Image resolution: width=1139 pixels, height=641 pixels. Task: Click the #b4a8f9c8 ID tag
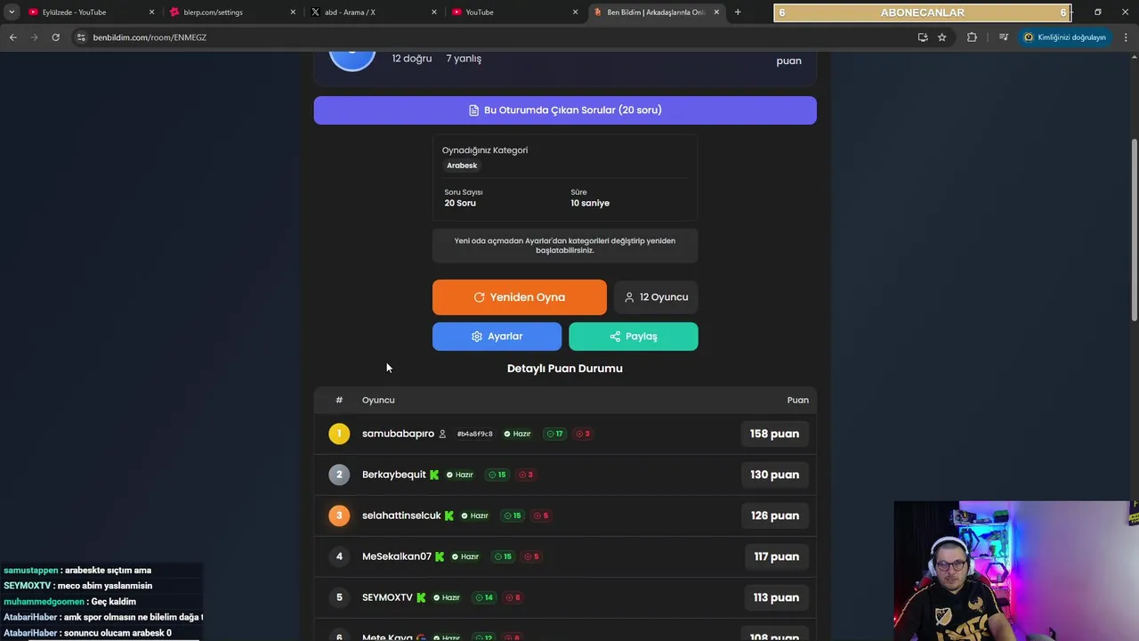pyautogui.click(x=474, y=434)
